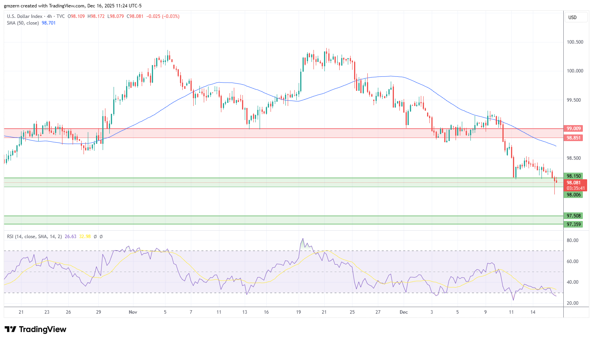Open the USD currency selector
Viewport: 593px width, 341px height.
tap(576, 17)
